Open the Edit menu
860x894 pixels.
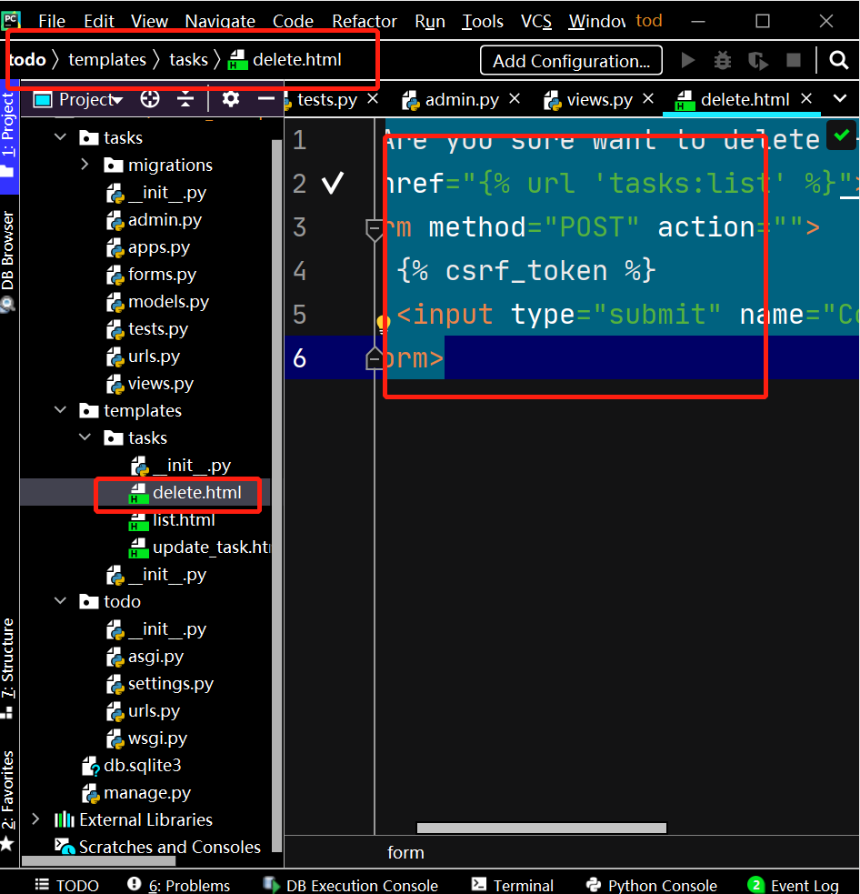click(x=98, y=21)
